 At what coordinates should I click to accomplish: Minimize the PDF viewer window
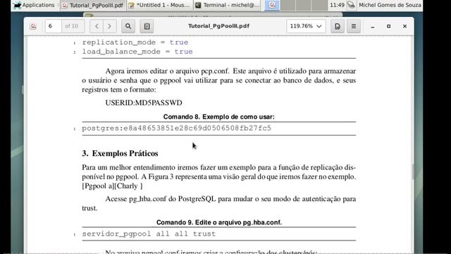point(373,26)
